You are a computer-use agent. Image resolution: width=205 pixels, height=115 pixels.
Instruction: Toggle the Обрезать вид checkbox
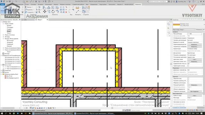tap(188, 79)
